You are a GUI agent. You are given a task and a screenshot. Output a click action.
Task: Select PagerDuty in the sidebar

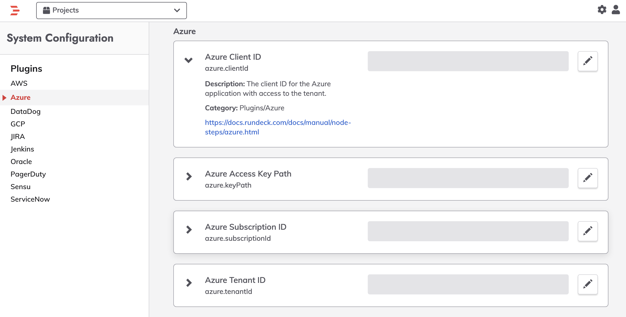click(x=28, y=174)
